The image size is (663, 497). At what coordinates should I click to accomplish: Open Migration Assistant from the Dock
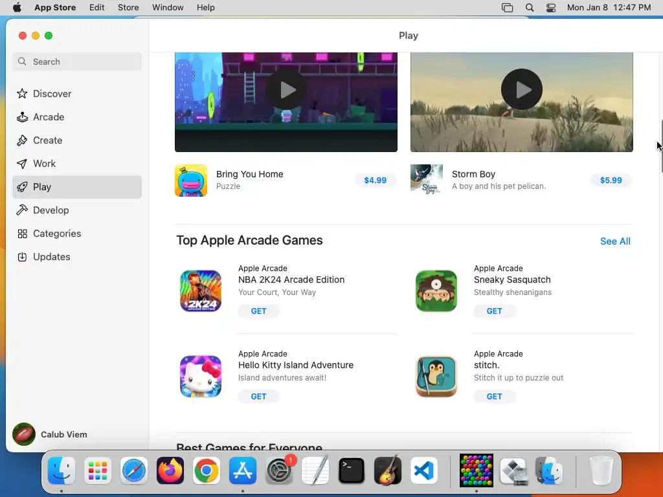point(549,470)
